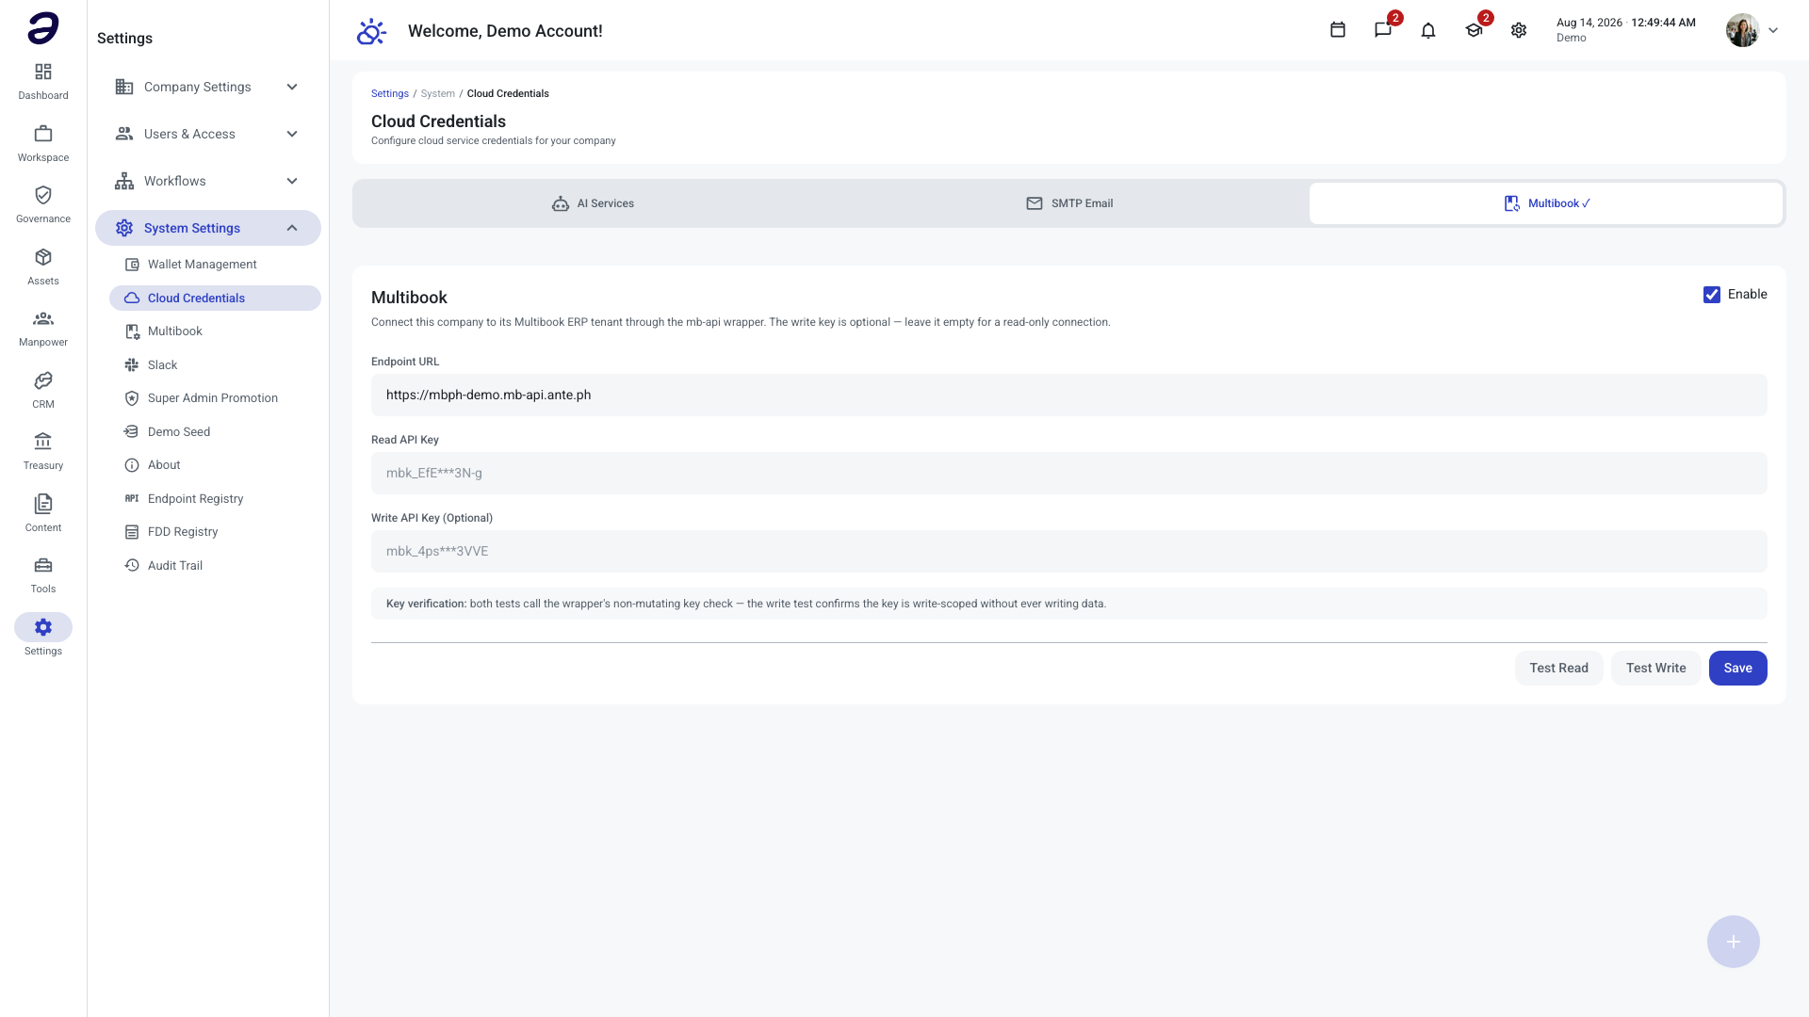
Task: Click the app logo at top left
Action: [43, 28]
